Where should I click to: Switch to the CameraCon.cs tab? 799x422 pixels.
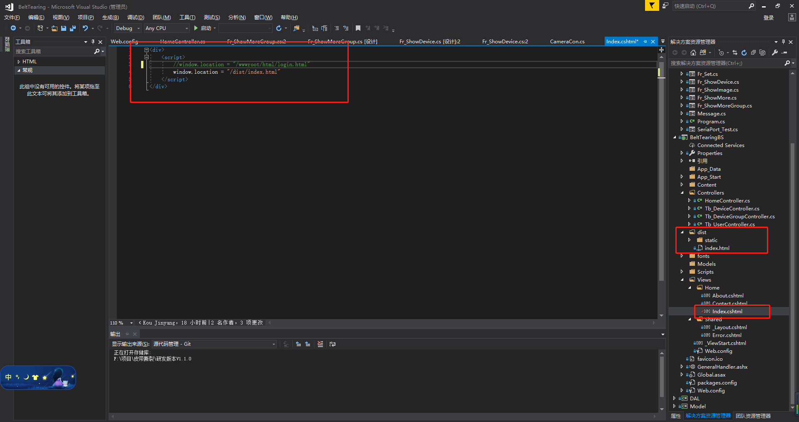[567, 41]
